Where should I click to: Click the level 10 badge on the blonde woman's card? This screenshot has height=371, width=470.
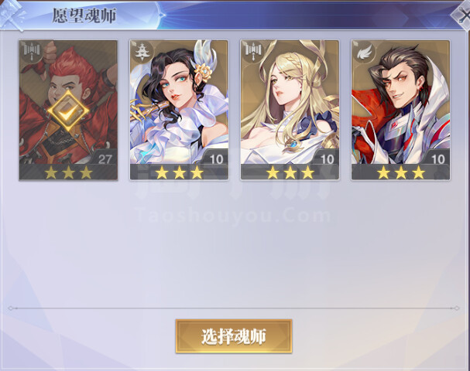pos(327,158)
